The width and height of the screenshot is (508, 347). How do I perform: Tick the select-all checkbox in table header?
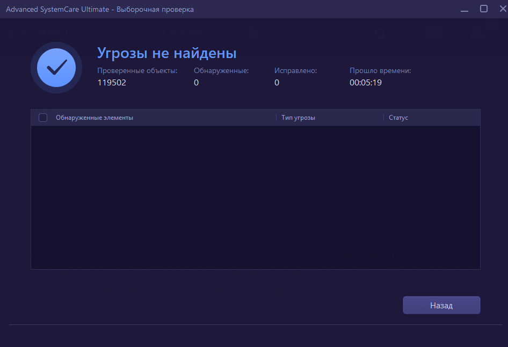point(43,118)
